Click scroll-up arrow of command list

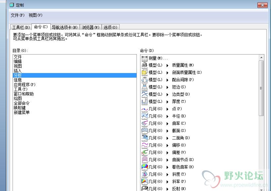click(x=261, y=57)
